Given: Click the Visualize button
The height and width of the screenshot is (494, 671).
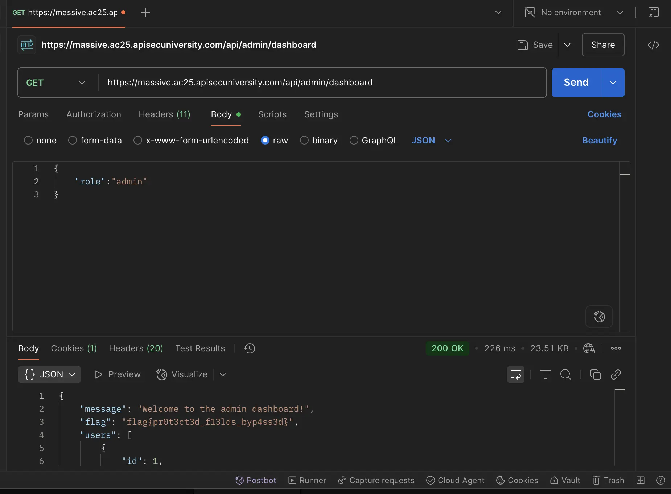Looking at the screenshot, I should pos(182,374).
